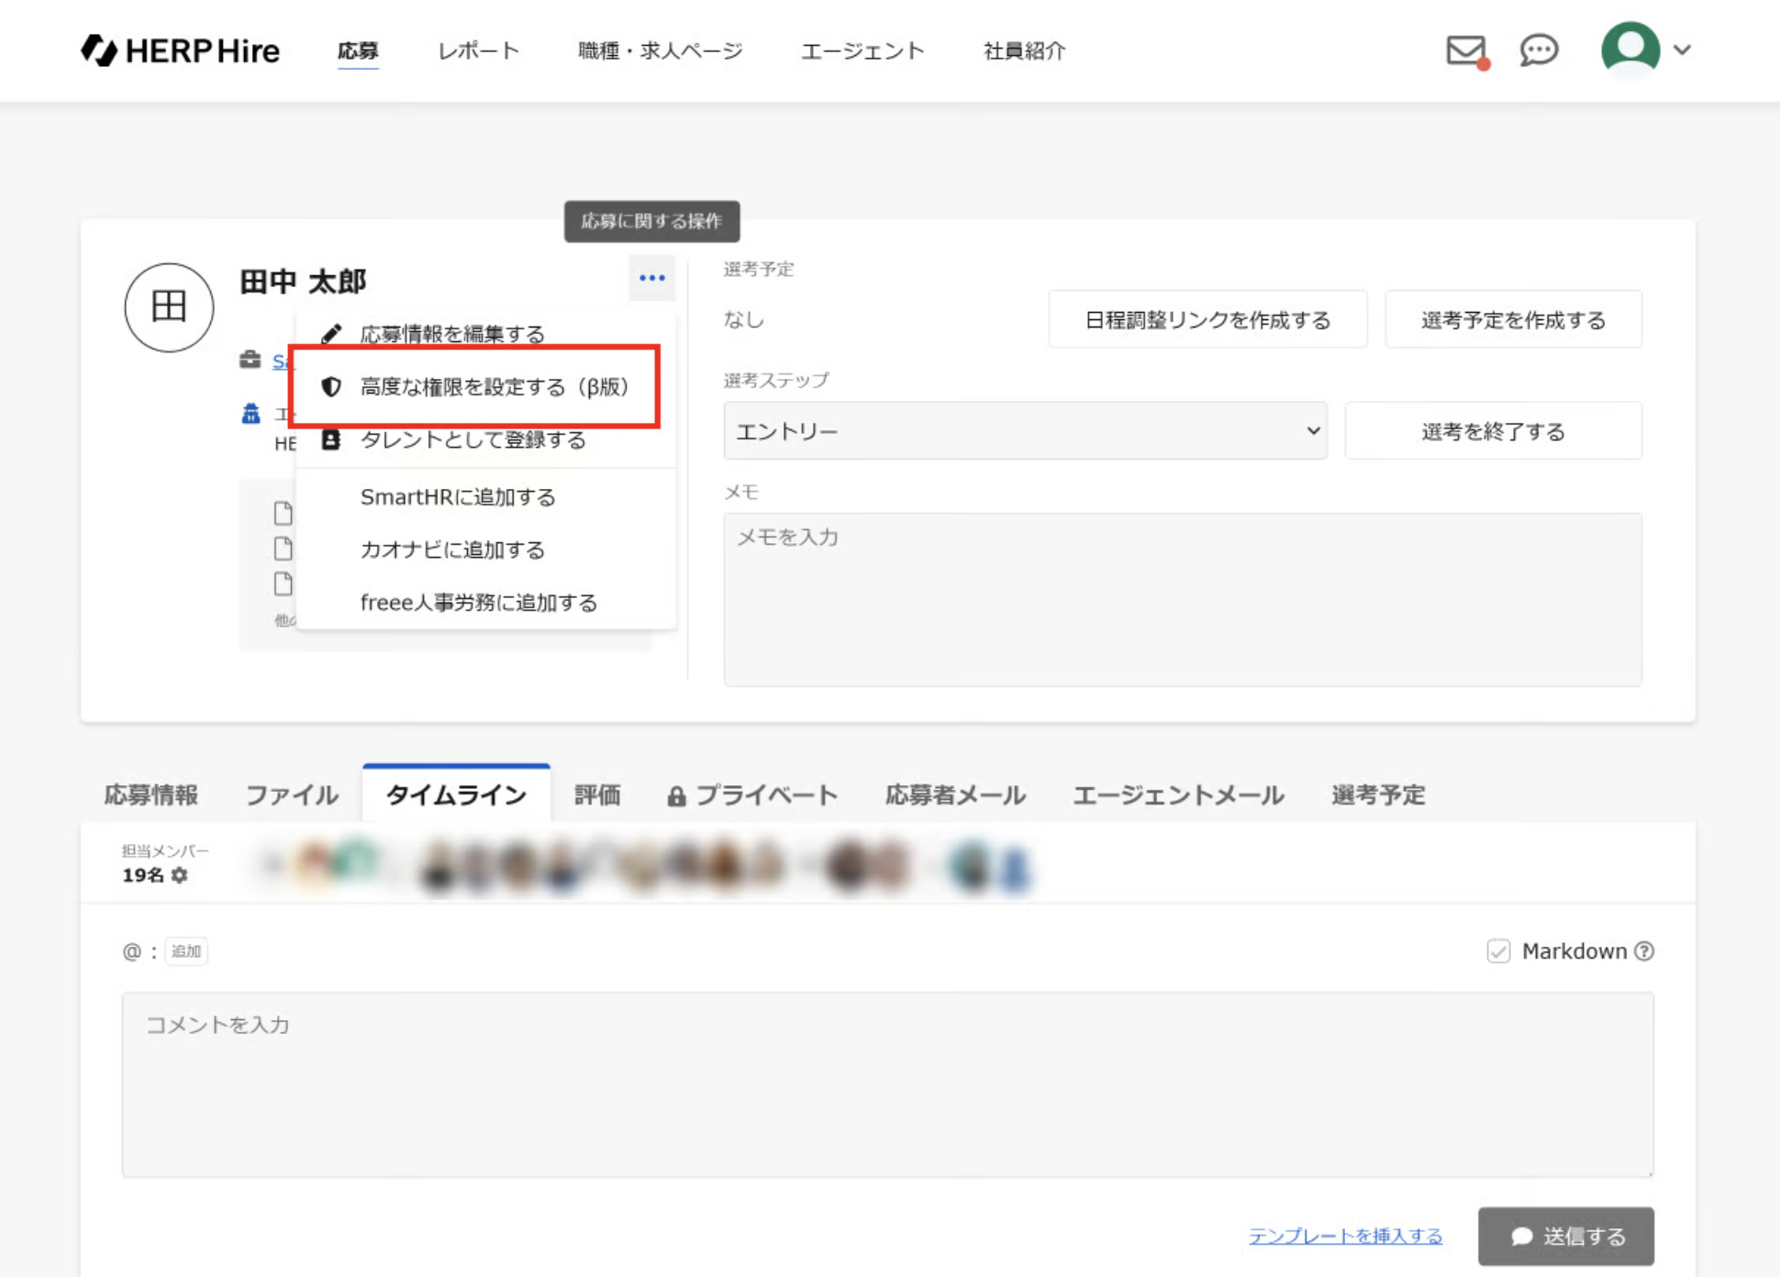Expand the 選考ステップ エントリー dropdown

coord(1025,431)
